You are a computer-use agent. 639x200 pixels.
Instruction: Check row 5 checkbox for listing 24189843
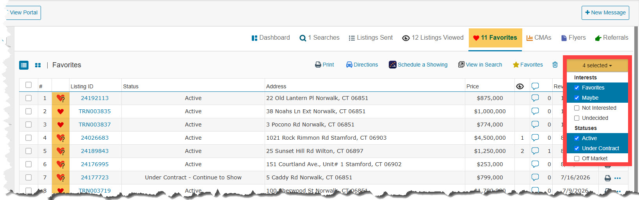28,151
